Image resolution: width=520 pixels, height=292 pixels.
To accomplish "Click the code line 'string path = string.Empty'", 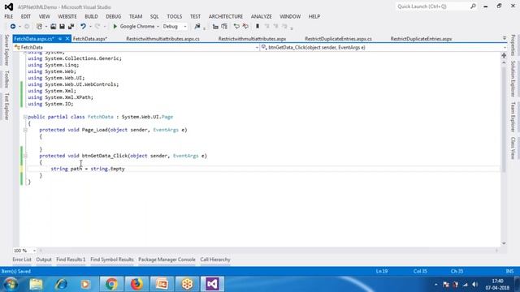I will tap(88, 169).
